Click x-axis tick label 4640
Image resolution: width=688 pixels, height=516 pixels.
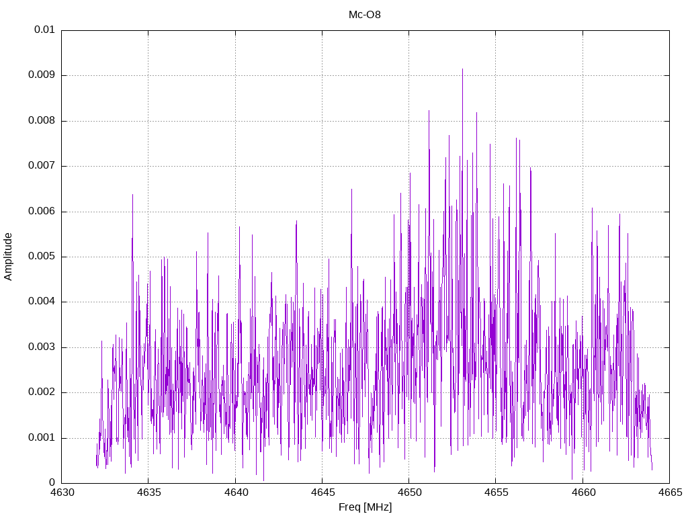(236, 492)
